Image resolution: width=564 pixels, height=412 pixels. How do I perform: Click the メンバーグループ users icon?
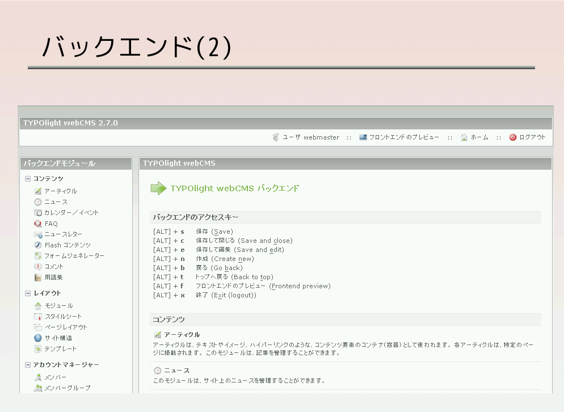38,388
